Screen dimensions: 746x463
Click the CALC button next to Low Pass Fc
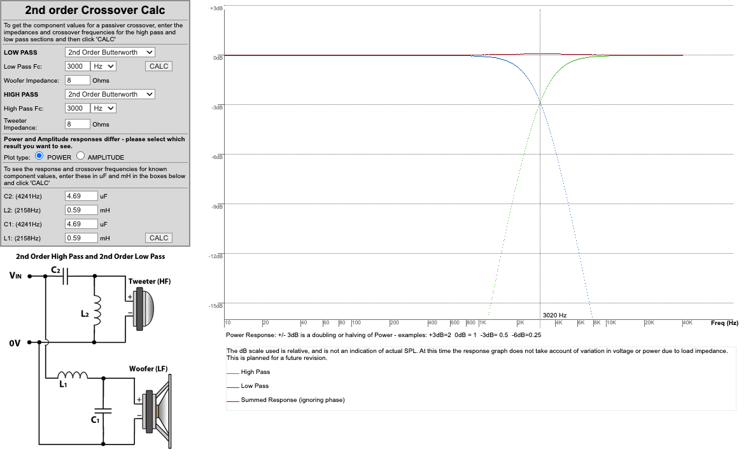[158, 66]
